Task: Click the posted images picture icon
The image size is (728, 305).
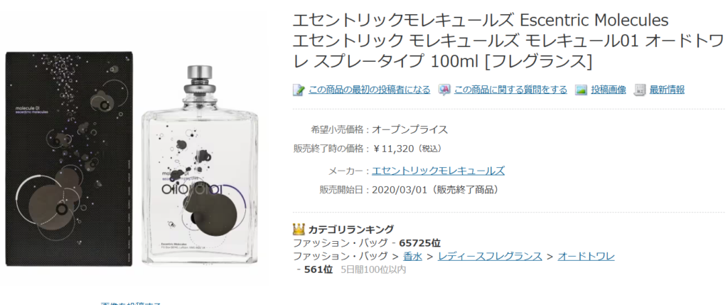Action: click(x=582, y=90)
